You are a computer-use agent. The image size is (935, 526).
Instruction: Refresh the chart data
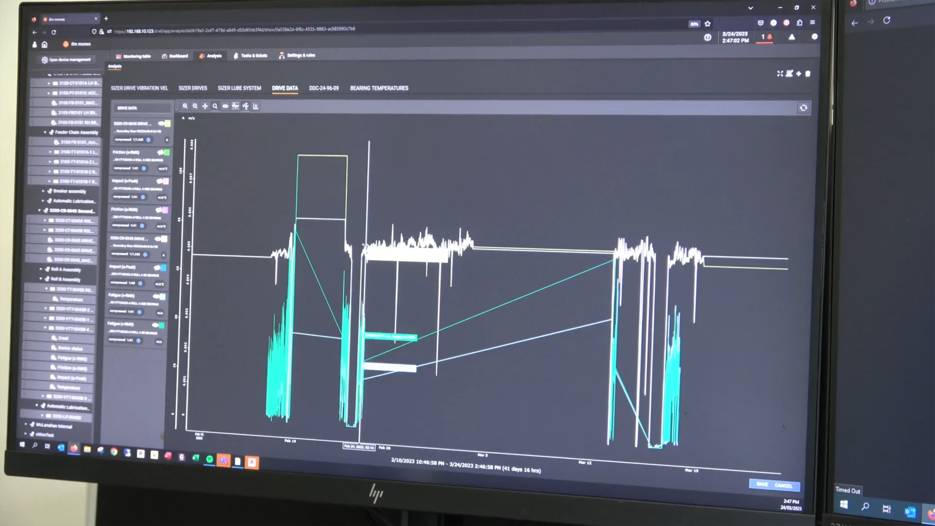point(804,108)
